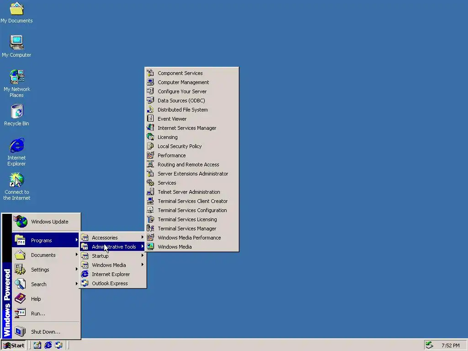468x351 pixels.
Task: Expand the Programs submenu arrow
Action: [77, 240]
